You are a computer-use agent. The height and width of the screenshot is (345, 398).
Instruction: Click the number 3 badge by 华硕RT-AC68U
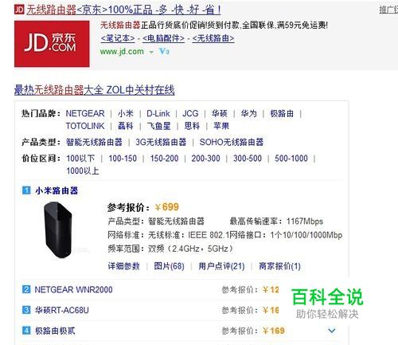click(26, 310)
